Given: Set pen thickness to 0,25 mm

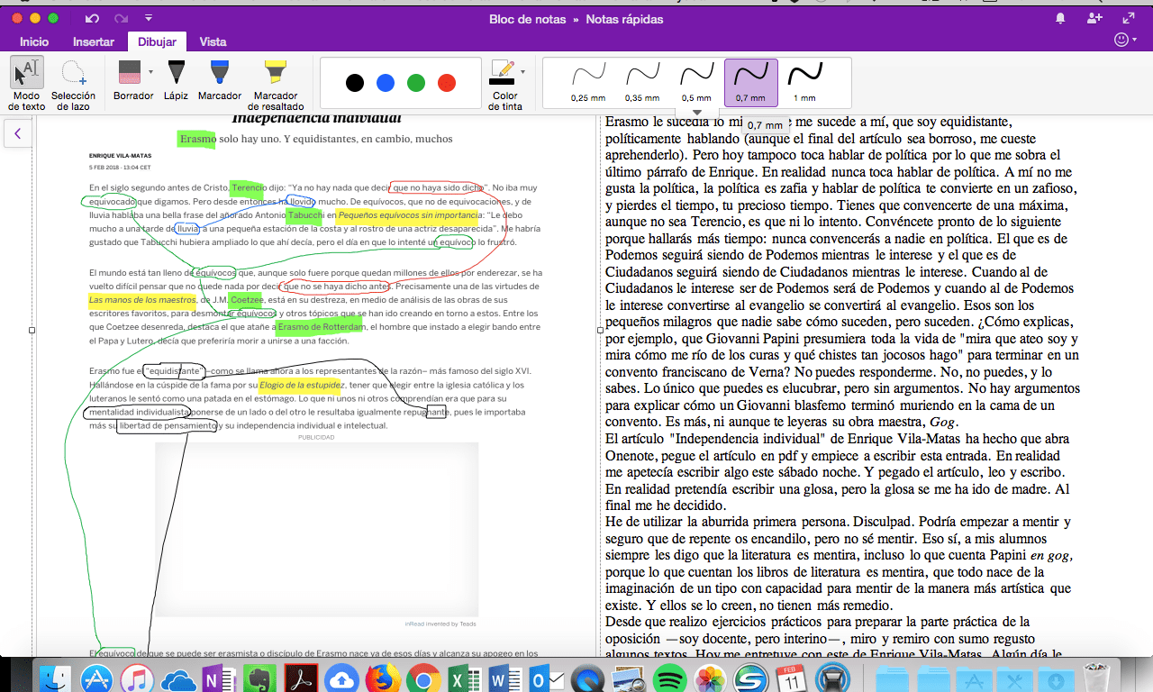Looking at the screenshot, I should click(587, 81).
